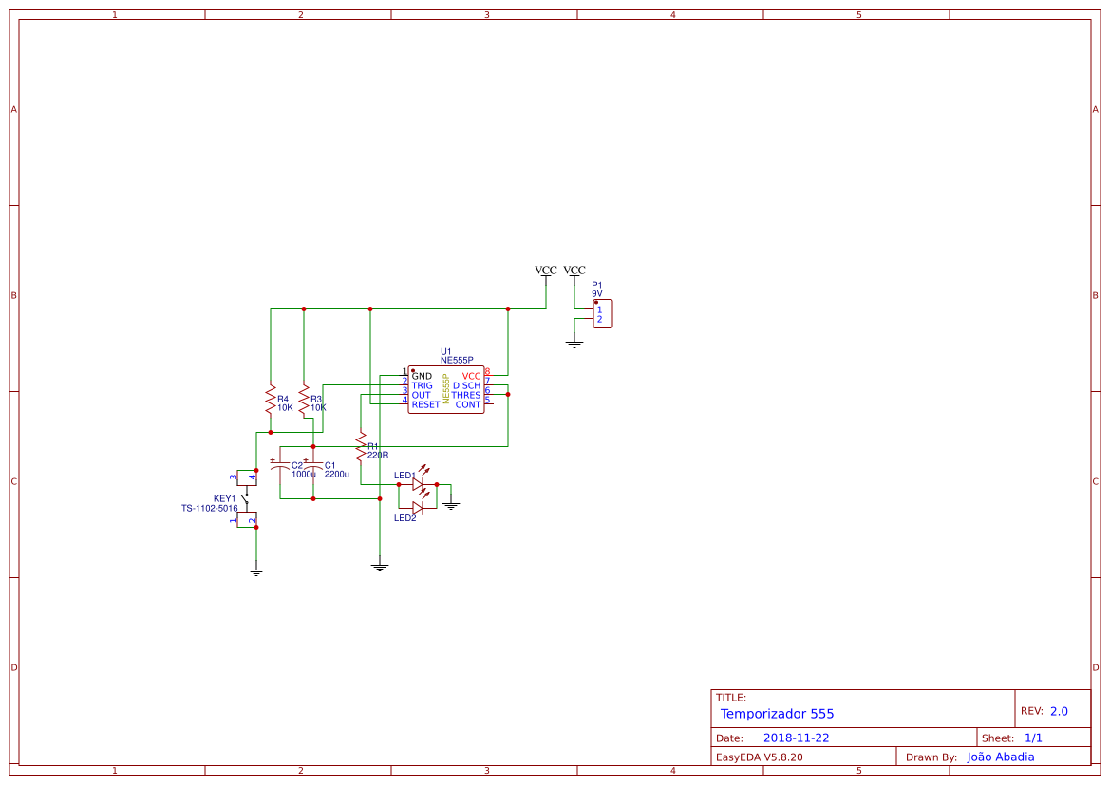1110x785 pixels.
Task: Select the KEY1 push-button switch
Action: click(x=247, y=499)
